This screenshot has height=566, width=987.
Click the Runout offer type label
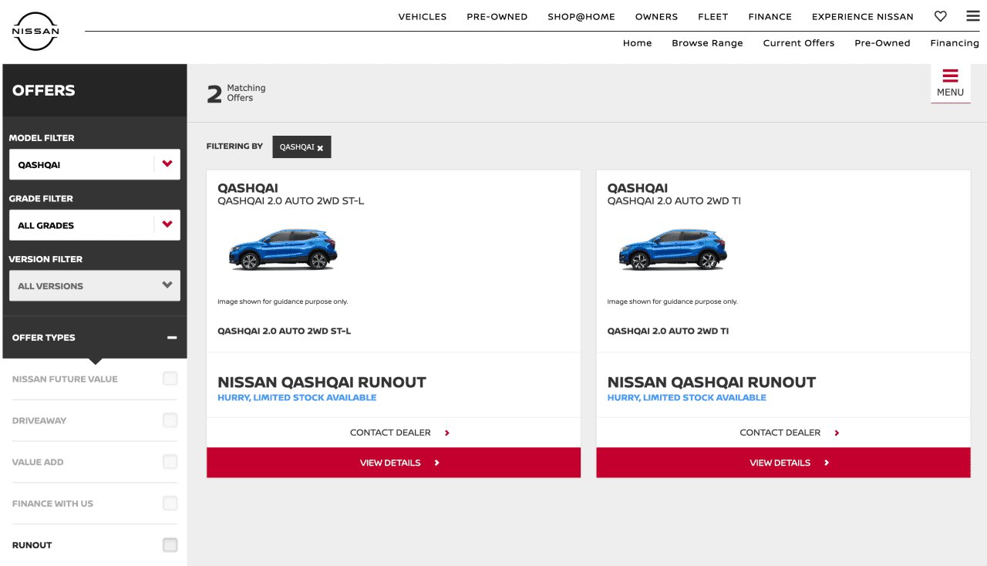click(32, 545)
